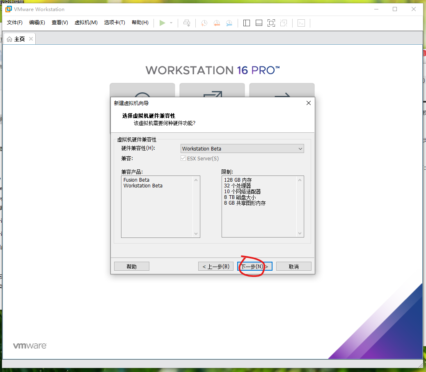Viewport: 426px width, 372px height.
Task: Open the 选项卡(T) menu
Action: pyautogui.click(x=115, y=23)
